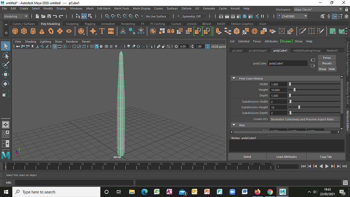Screen dimensions: 350x197
Task: Activate the Rotate tool
Action: tap(6, 84)
